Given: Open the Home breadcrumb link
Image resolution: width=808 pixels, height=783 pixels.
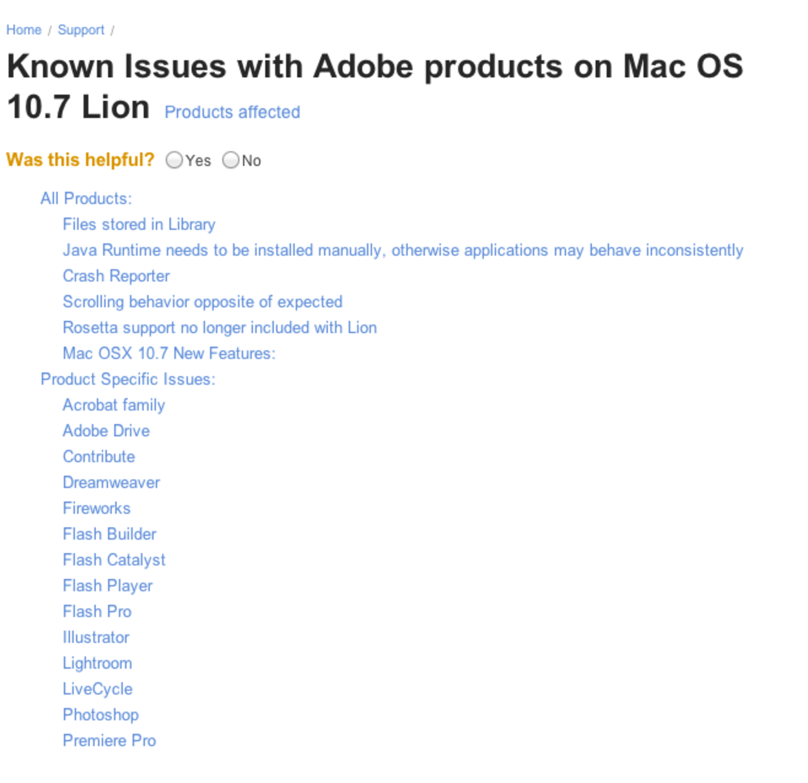Looking at the screenshot, I should (x=24, y=30).
